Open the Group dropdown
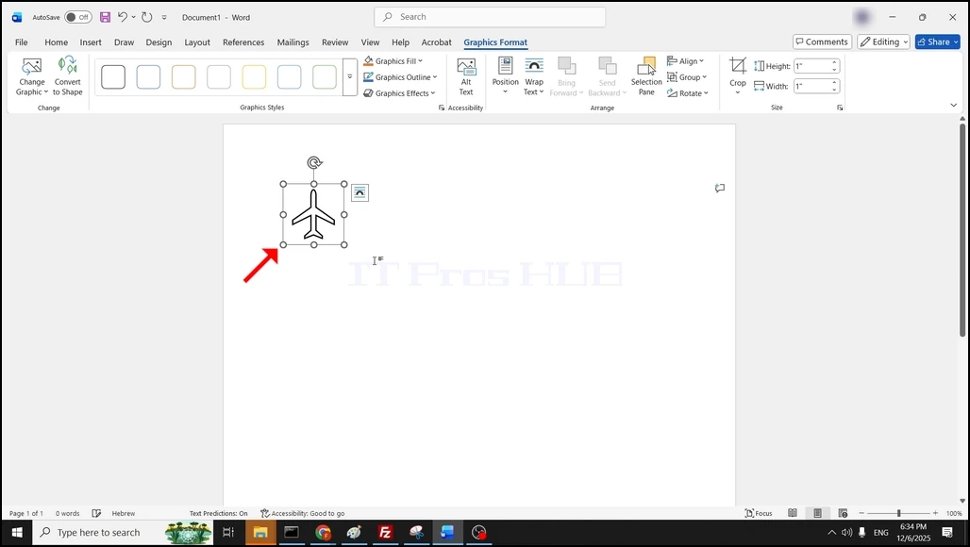The height and width of the screenshot is (547, 970). click(x=687, y=76)
